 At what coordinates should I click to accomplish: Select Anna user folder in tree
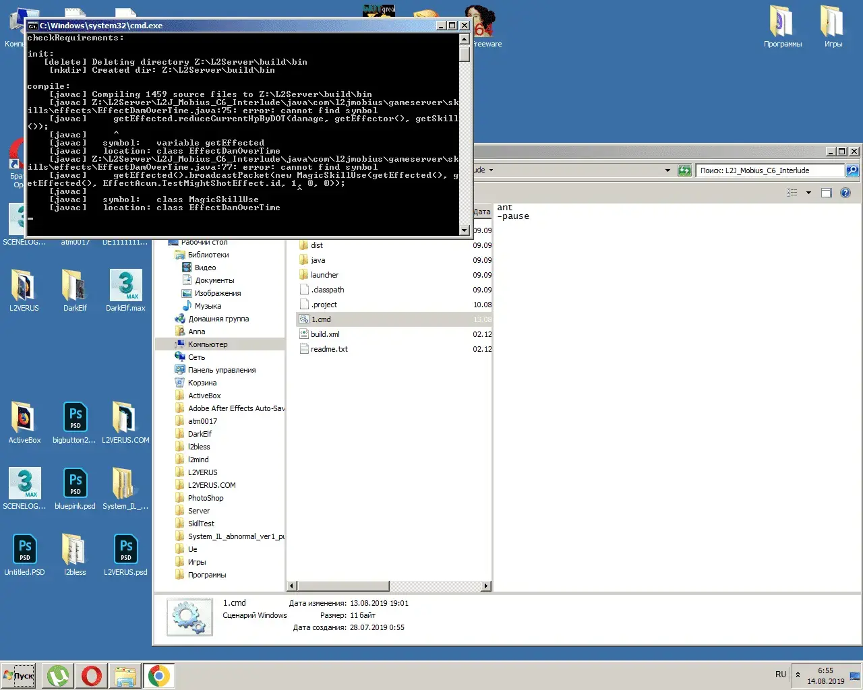[x=196, y=332]
